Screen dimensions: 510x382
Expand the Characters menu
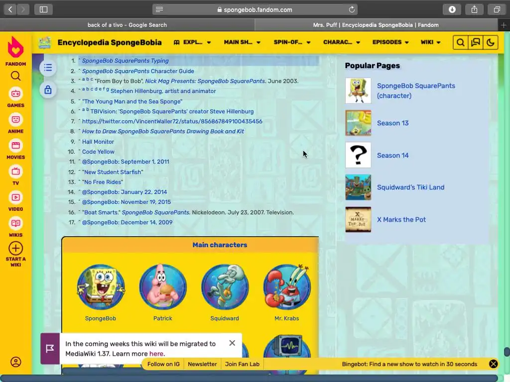[x=342, y=42]
